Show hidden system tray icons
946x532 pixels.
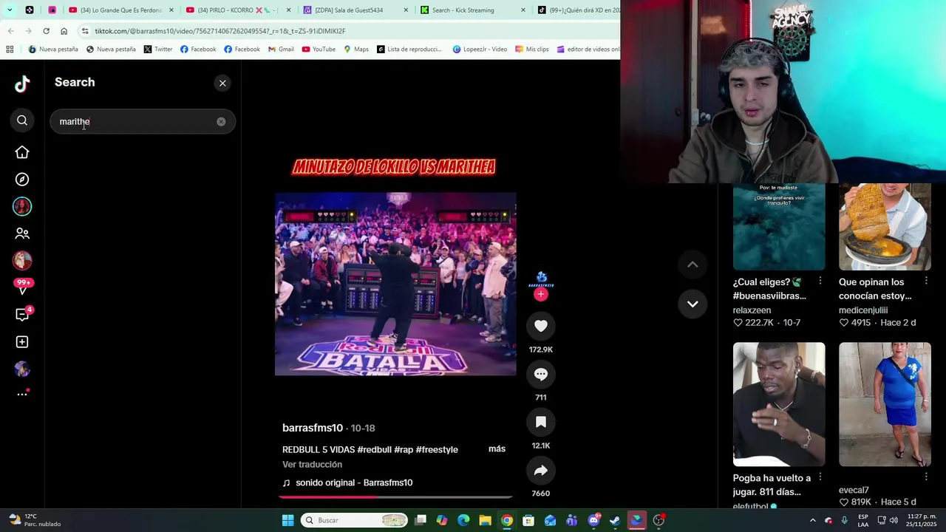[x=813, y=520]
